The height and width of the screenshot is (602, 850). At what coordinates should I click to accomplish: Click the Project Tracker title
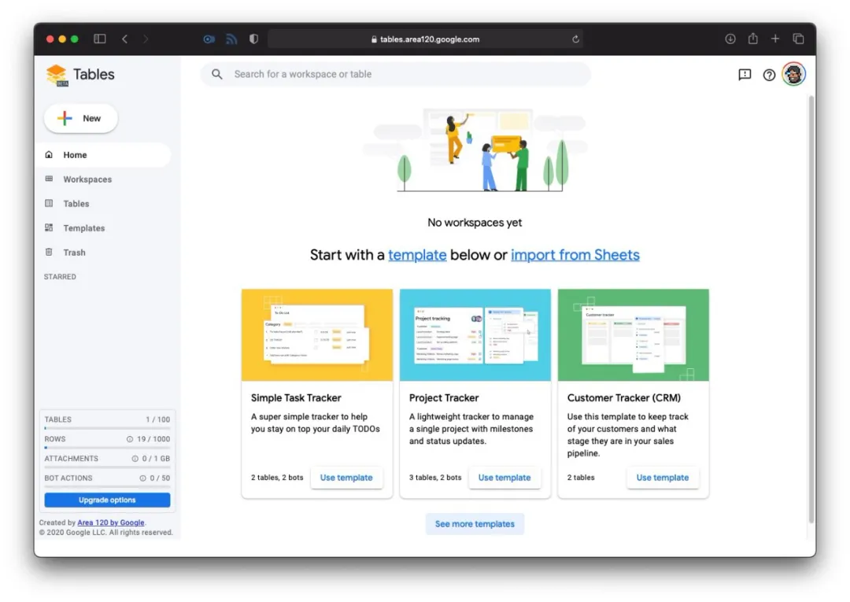point(444,398)
